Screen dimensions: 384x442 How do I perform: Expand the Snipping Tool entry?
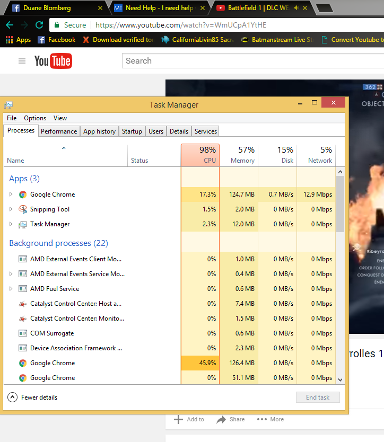(x=11, y=209)
